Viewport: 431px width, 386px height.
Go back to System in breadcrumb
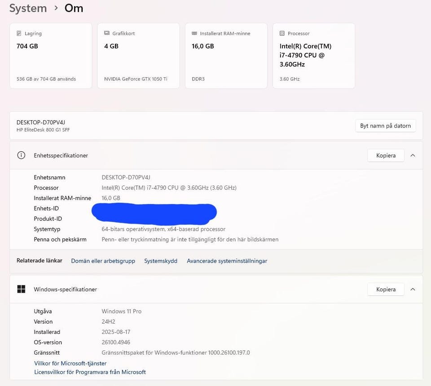tap(28, 8)
